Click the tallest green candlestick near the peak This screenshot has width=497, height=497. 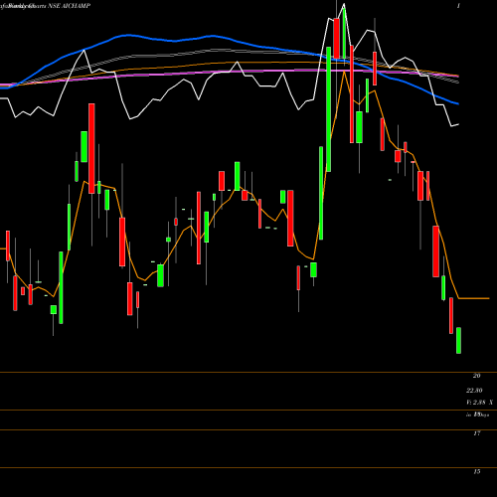pyautogui.click(x=329, y=109)
